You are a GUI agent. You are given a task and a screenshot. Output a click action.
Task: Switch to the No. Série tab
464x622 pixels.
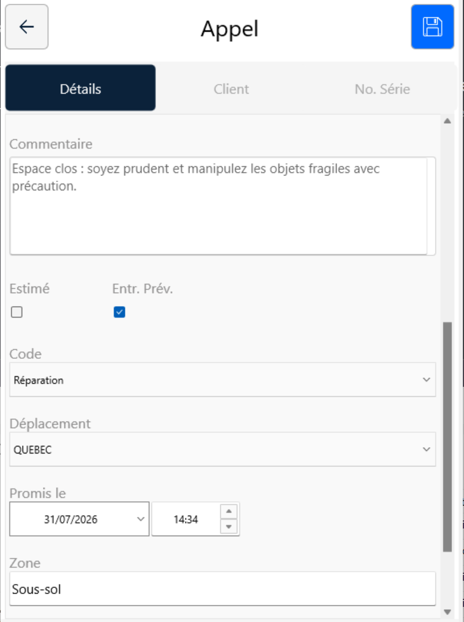point(382,89)
